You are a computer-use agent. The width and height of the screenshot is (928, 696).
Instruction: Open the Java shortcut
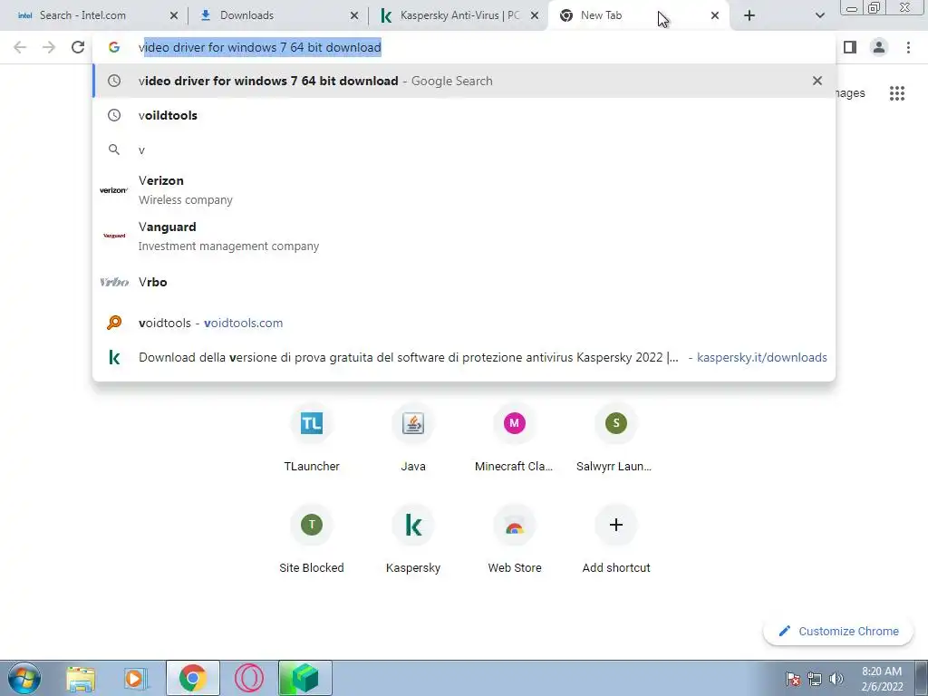413,439
